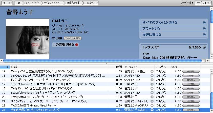This screenshot has width=213, height=113.
Task: Click the 全て見る arrow in トップソング
Action: [204, 47]
